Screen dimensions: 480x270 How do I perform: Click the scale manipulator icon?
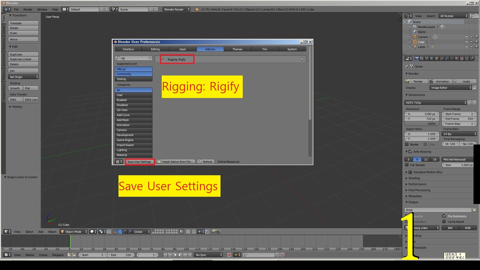pos(130,231)
